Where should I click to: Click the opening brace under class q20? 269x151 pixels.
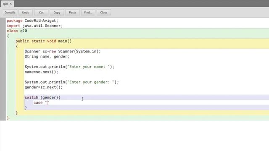tap(8, 36)
